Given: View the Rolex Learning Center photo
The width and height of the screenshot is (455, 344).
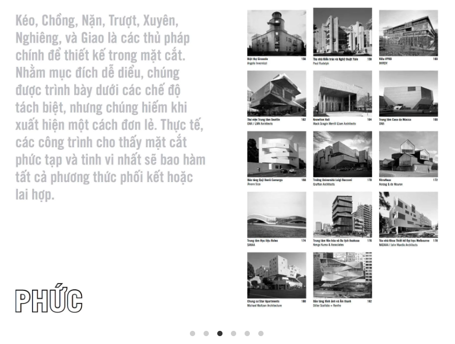Looking at the screenshot, I should (277, 215).
